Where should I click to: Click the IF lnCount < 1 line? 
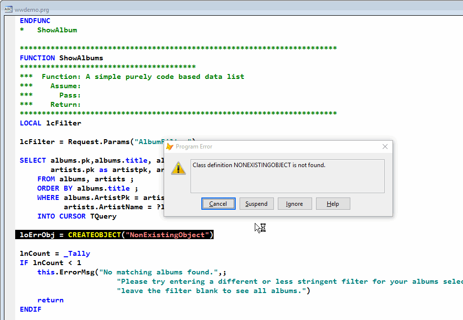point(50,263)
